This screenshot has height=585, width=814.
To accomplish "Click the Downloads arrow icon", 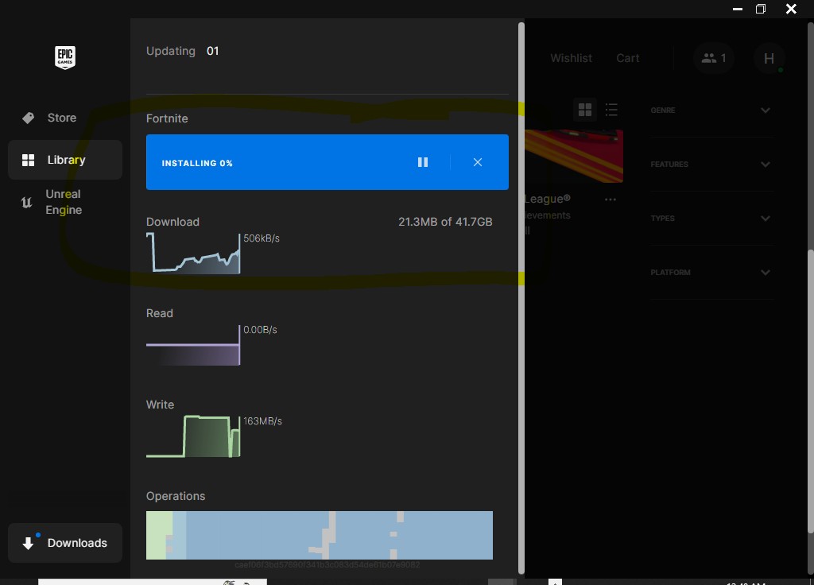I will (28, 543).
